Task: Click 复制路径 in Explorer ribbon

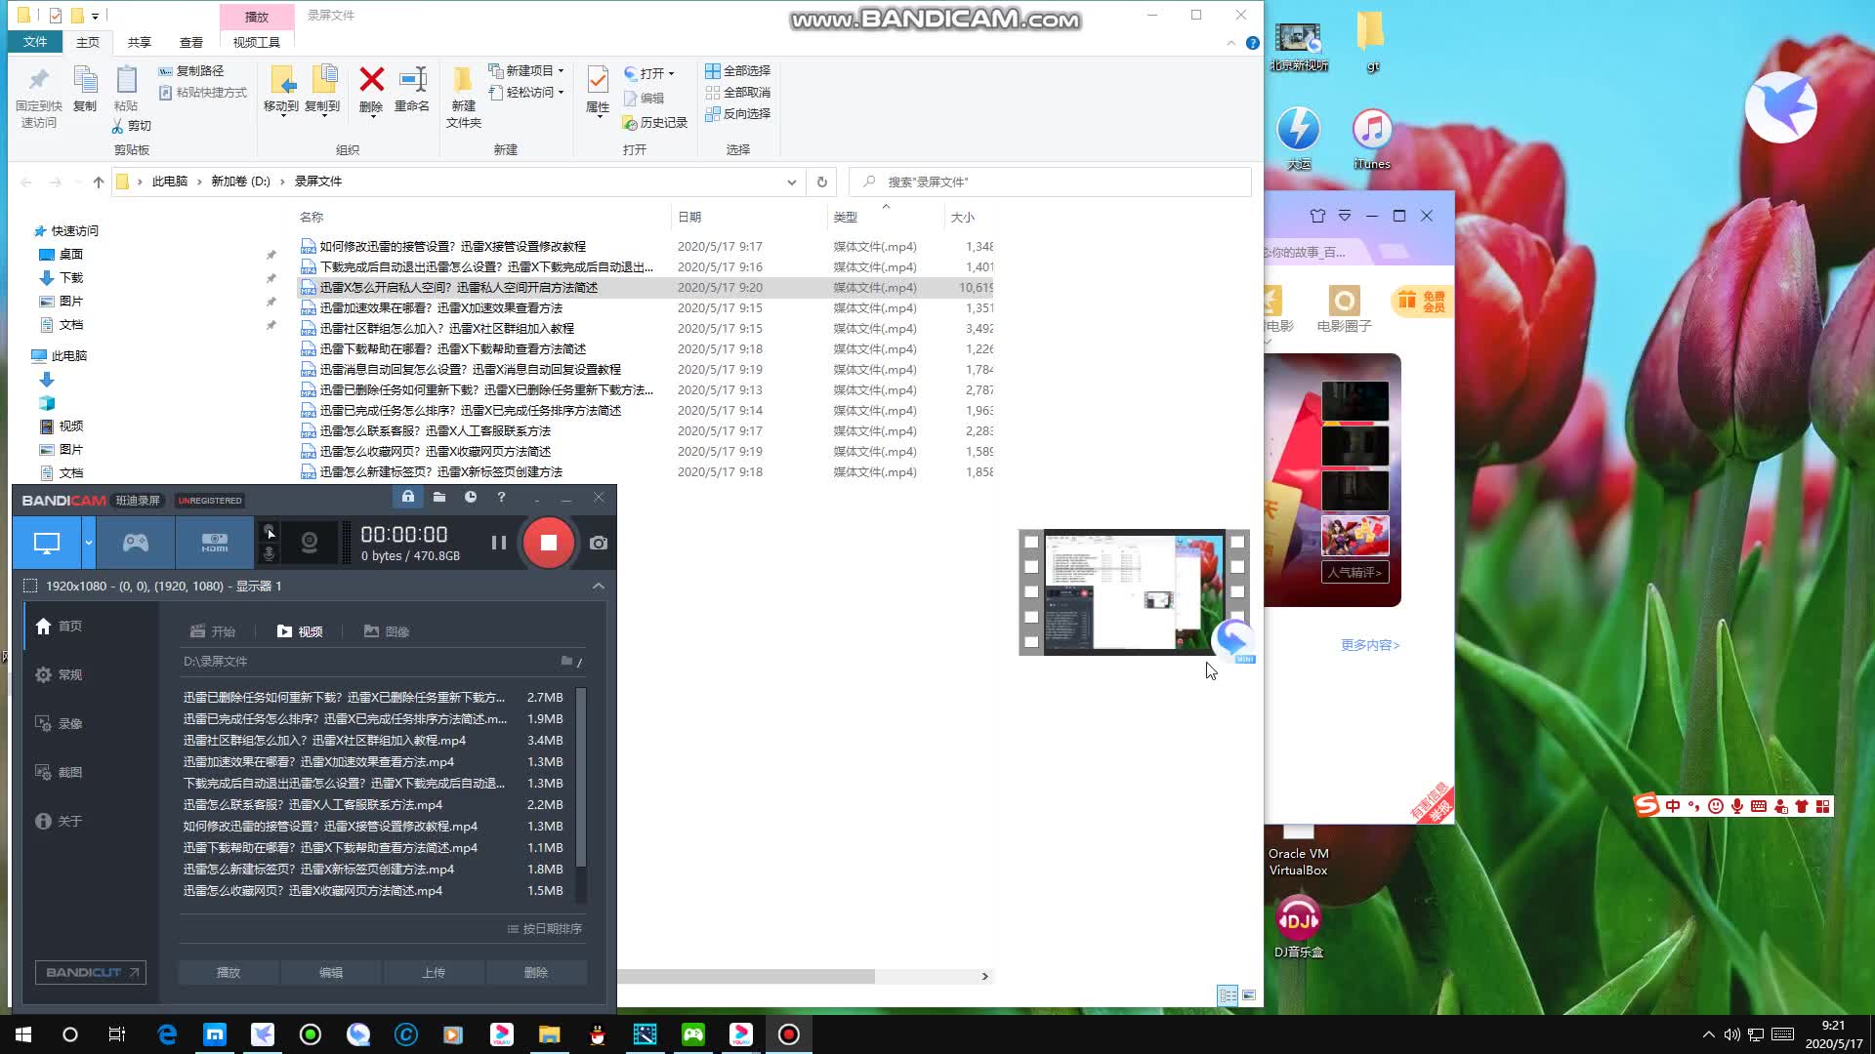Action: tap(191, 71)
